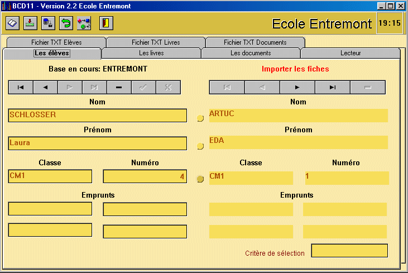Go to previous record in ENTREMONT base
Viewport: 408px width, 273px height.
click(45, 87)
